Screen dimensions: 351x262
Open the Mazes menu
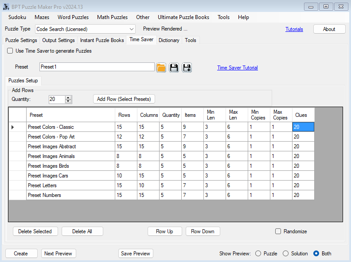click(x=42, y=17)
